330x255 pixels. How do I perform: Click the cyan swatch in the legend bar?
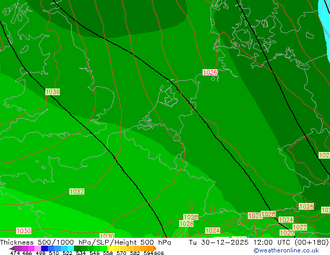click(x=71, y=248)
